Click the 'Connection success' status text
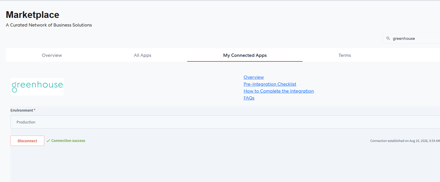440x182 pixels. [68, 141]
